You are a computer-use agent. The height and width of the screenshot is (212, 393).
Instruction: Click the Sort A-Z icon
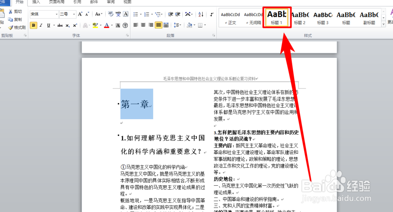201,14
